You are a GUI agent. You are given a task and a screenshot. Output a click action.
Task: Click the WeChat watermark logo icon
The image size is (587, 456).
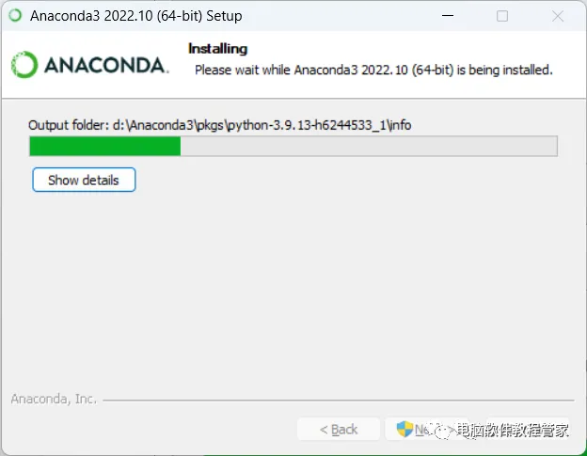click(442, 431)
